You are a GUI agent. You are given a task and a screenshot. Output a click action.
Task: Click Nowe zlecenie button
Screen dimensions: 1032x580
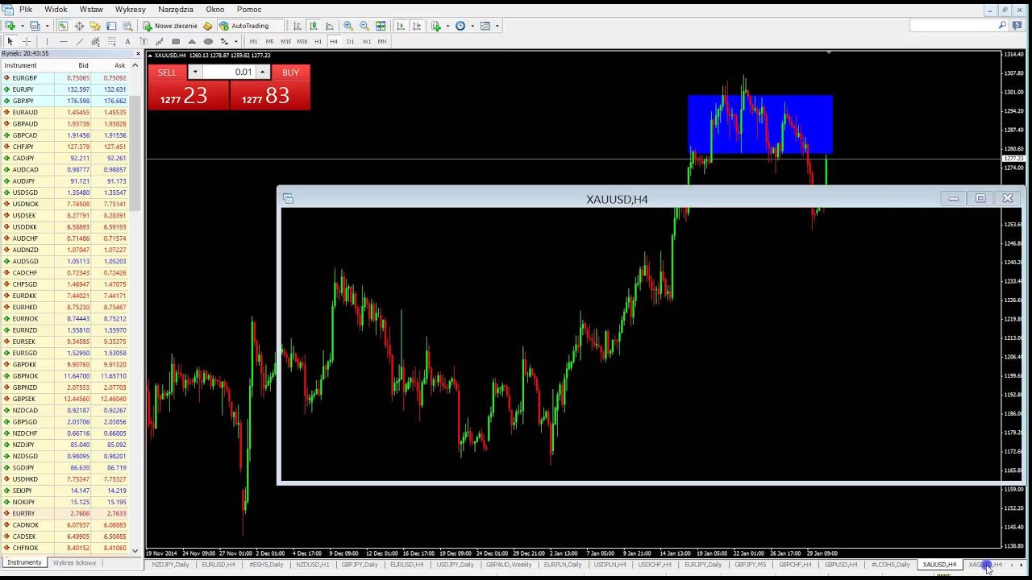click(x=170, y=26)
